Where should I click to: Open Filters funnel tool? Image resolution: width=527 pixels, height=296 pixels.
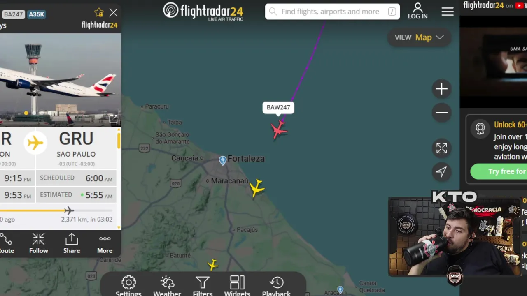pos(203,286)
